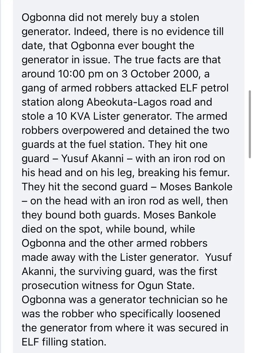Click the road name "Abeokuta-Lagos"
Image resolution: width=253 pixels, height=353 pixels.
125,102
